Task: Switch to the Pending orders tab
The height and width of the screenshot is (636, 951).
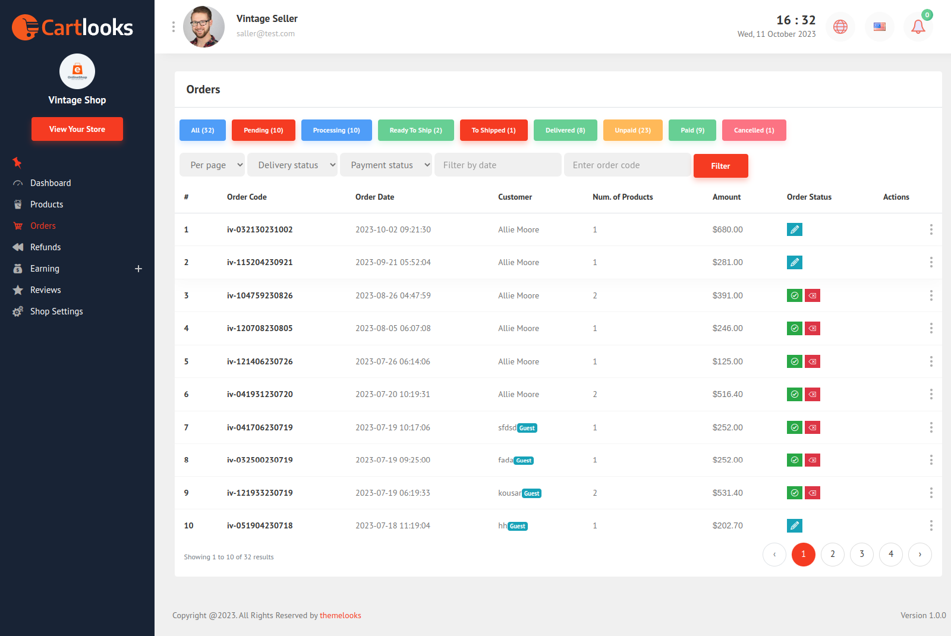Action: [263, 130]
